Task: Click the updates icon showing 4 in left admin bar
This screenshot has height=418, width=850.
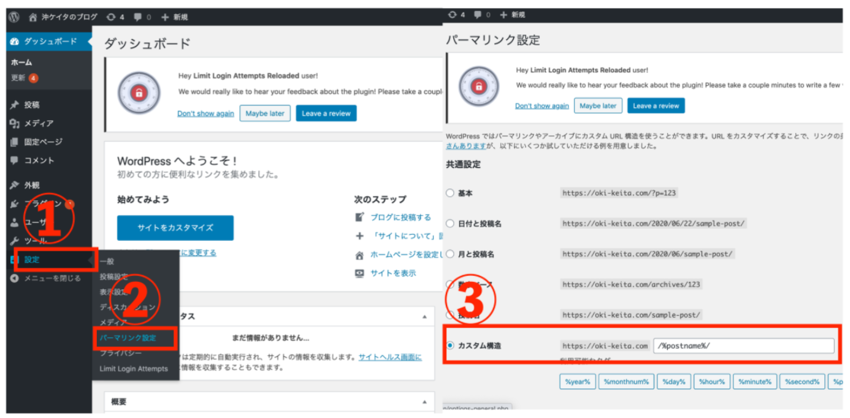Action: [111, 17]
